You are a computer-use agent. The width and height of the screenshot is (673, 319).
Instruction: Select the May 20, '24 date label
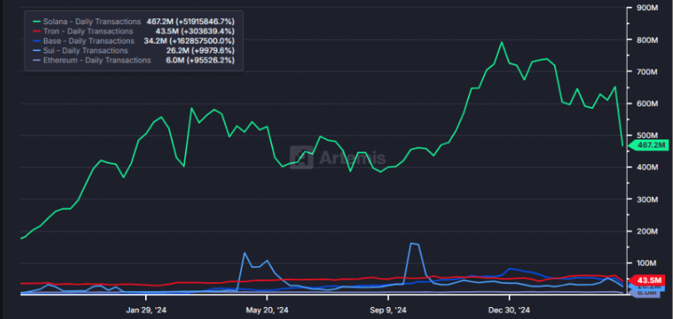pyautogui.click(x=266, y=309)
